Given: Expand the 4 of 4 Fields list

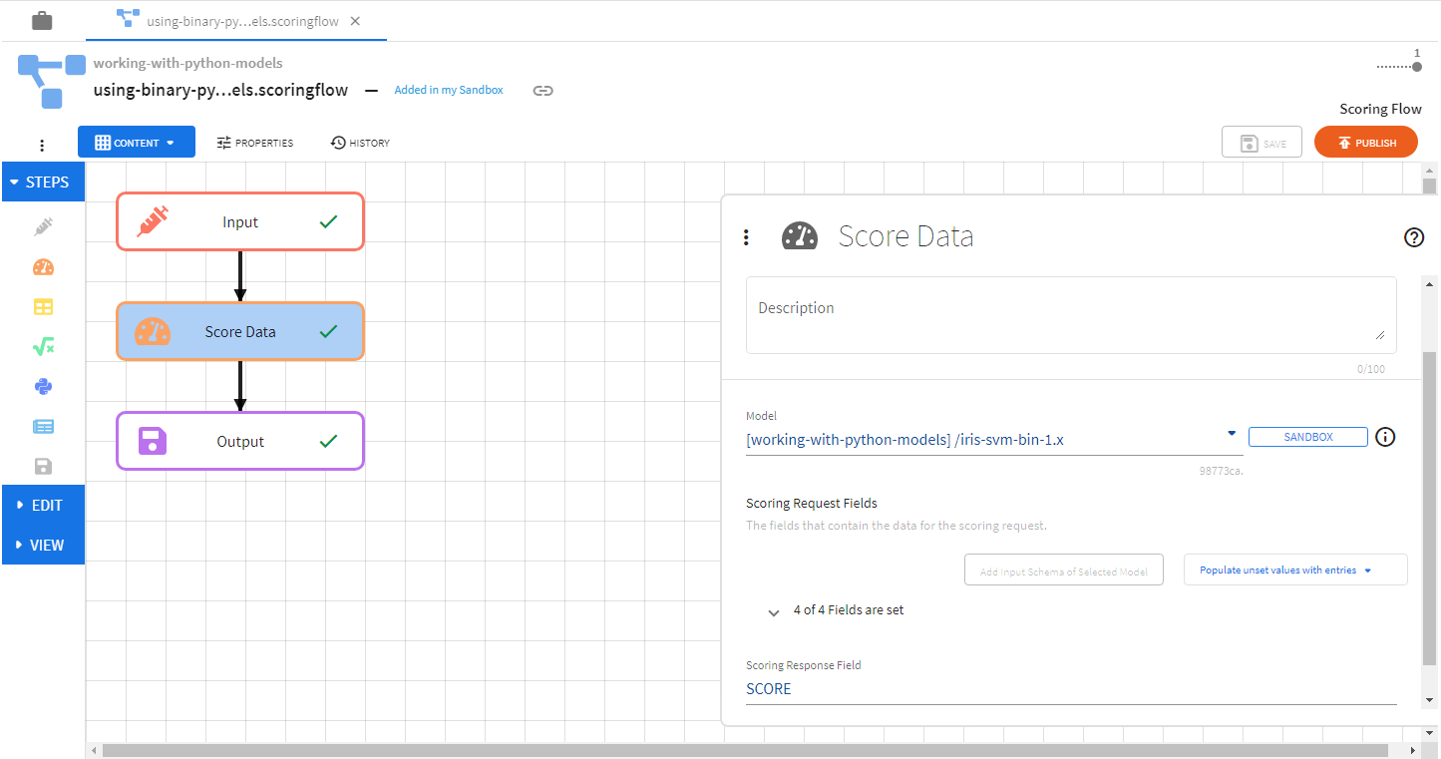Looking at the screenshot, I should pyautogui.click(x=774, y=612).
